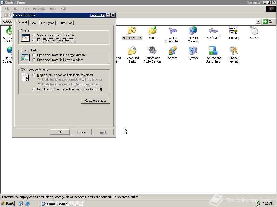Click the green Go arrow icon
The image size is (277, 207).
265,22
